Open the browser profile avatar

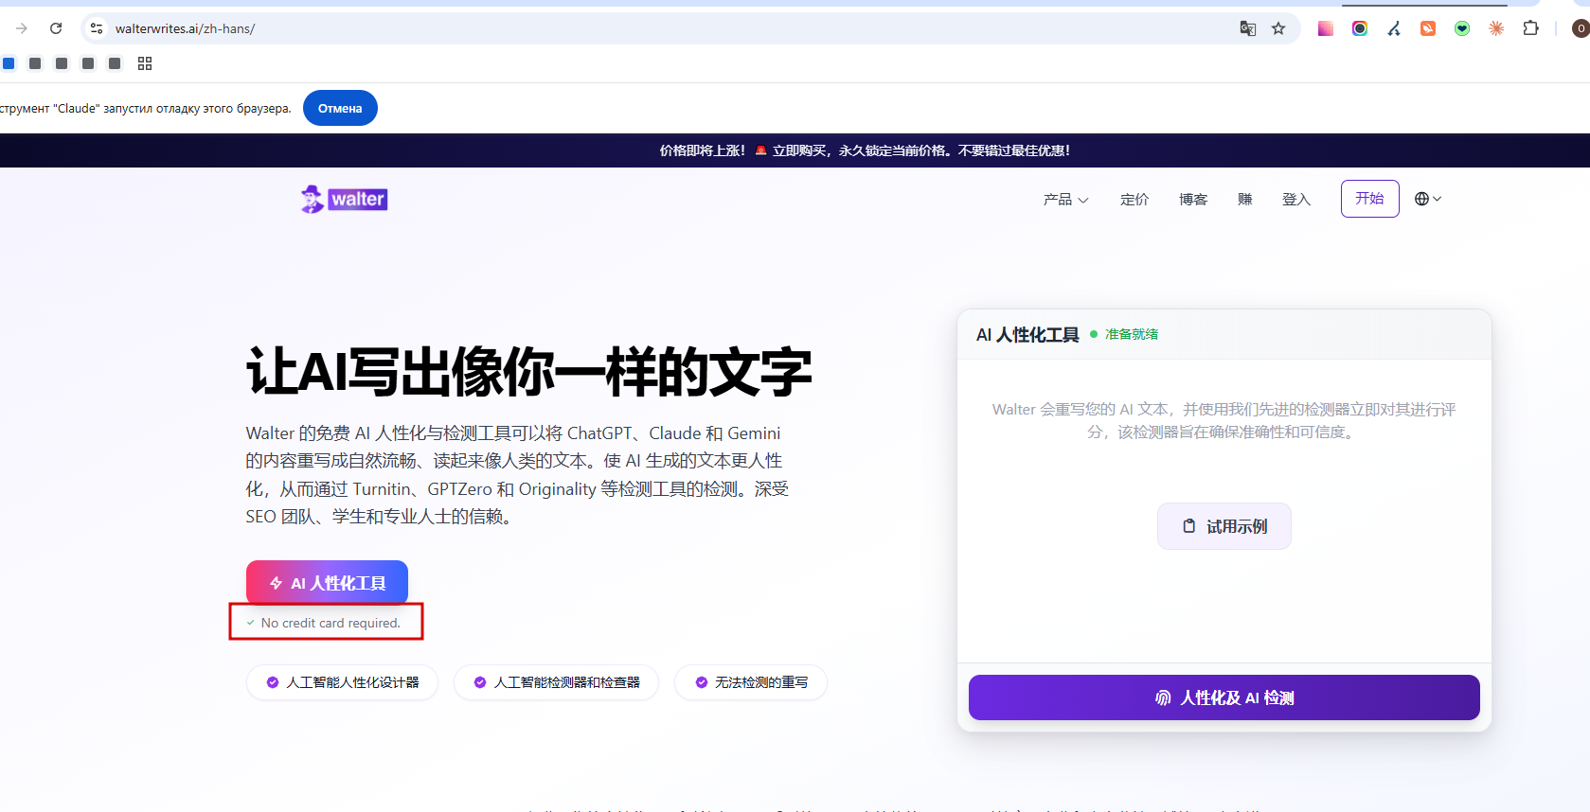(1581, 28)
